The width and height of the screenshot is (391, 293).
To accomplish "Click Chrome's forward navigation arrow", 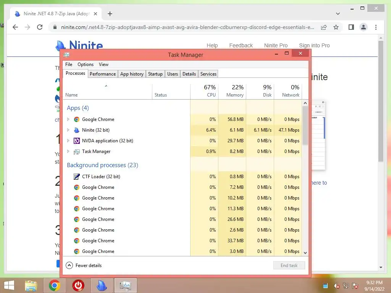I will click(x=27, y=27).
